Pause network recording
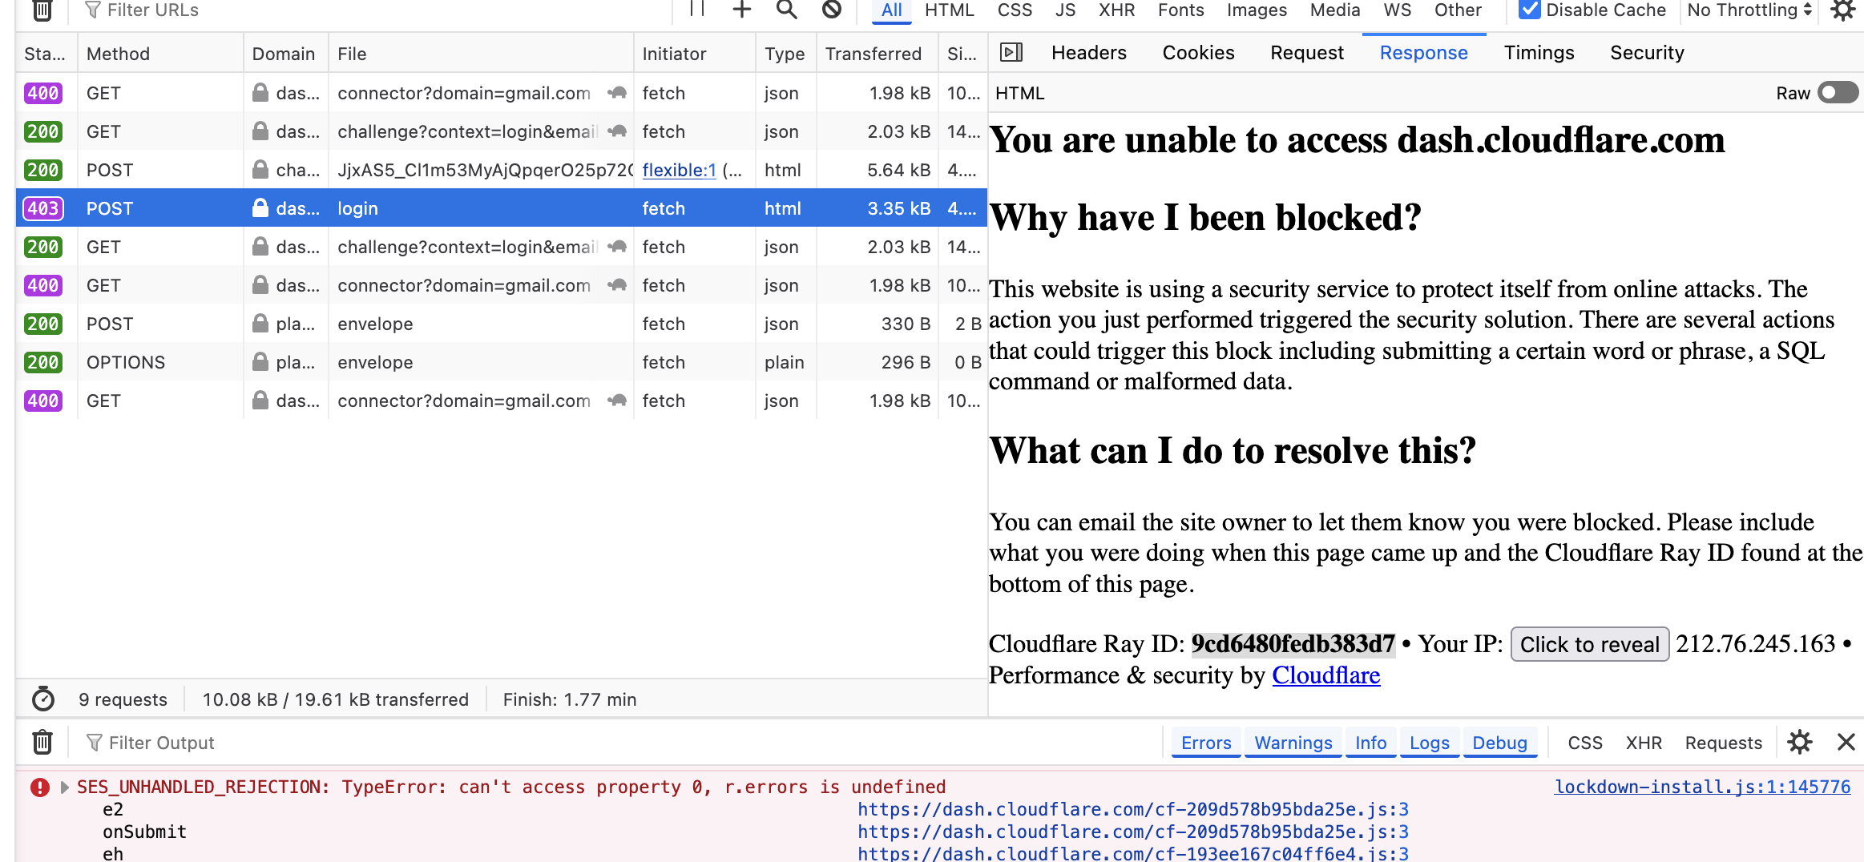 [697, 9]
